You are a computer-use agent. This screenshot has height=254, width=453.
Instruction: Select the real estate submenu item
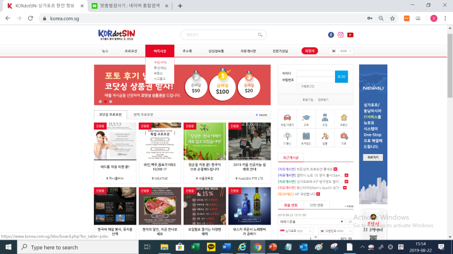[x=158, y=73]
